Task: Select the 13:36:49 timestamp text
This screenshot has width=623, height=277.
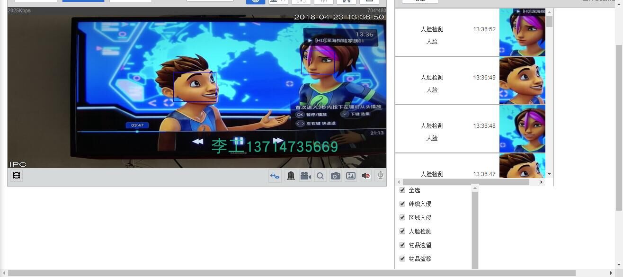Action: 484,77
